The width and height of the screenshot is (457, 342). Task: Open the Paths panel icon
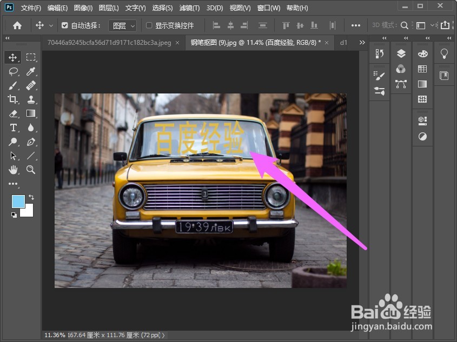(401, 84)
